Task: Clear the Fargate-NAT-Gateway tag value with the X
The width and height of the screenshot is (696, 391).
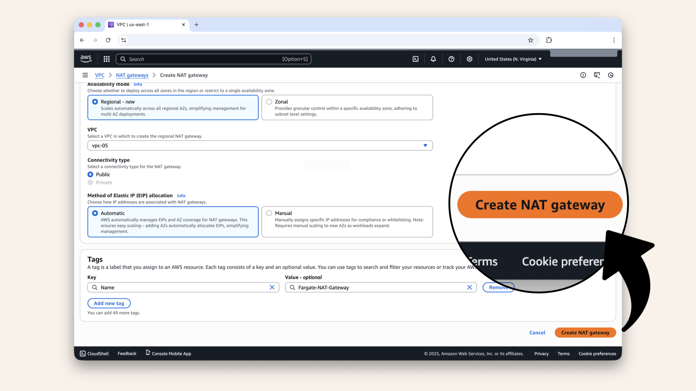Action: point(469,287)
